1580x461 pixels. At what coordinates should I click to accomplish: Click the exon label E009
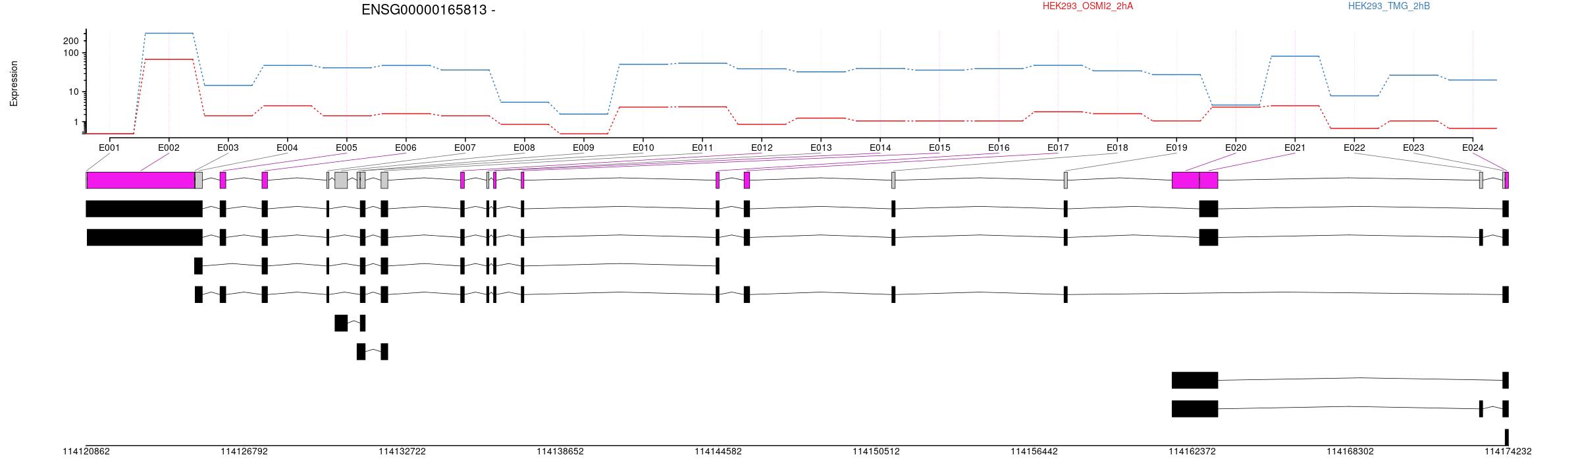click(x=583, y=148)
